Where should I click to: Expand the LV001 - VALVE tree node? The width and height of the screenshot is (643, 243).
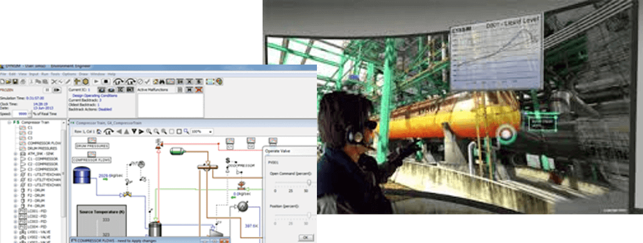tap(16, 232)
